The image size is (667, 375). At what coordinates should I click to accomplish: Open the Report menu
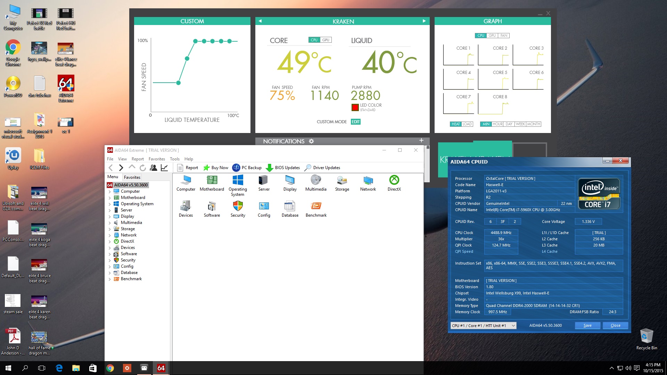point(138,159)
